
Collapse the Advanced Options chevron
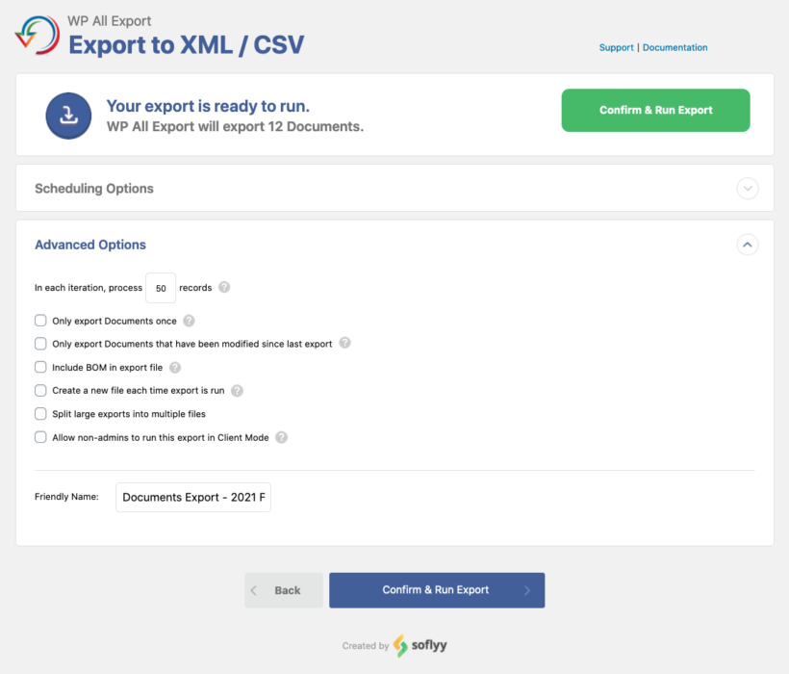(x=748, y=245)
